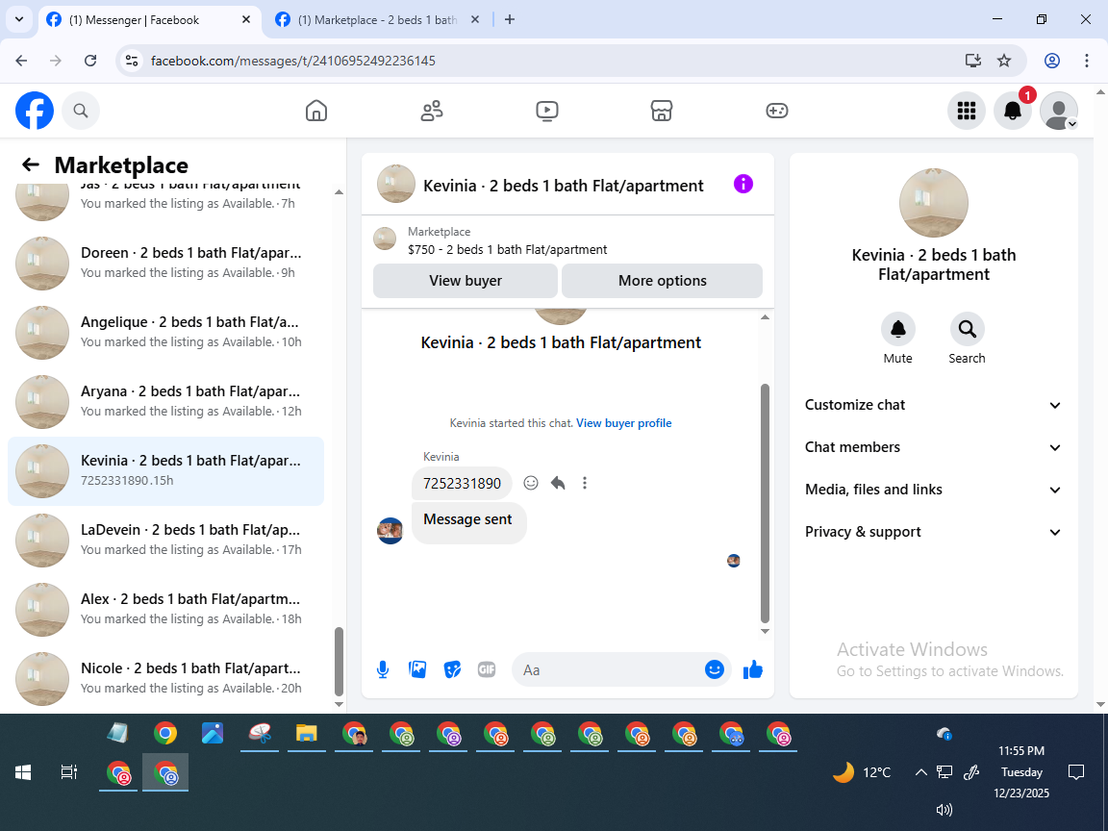The width and height of the screenshot is (1108, 831).
Task: Open the Angelique conversation
Action: coord(166,332)
